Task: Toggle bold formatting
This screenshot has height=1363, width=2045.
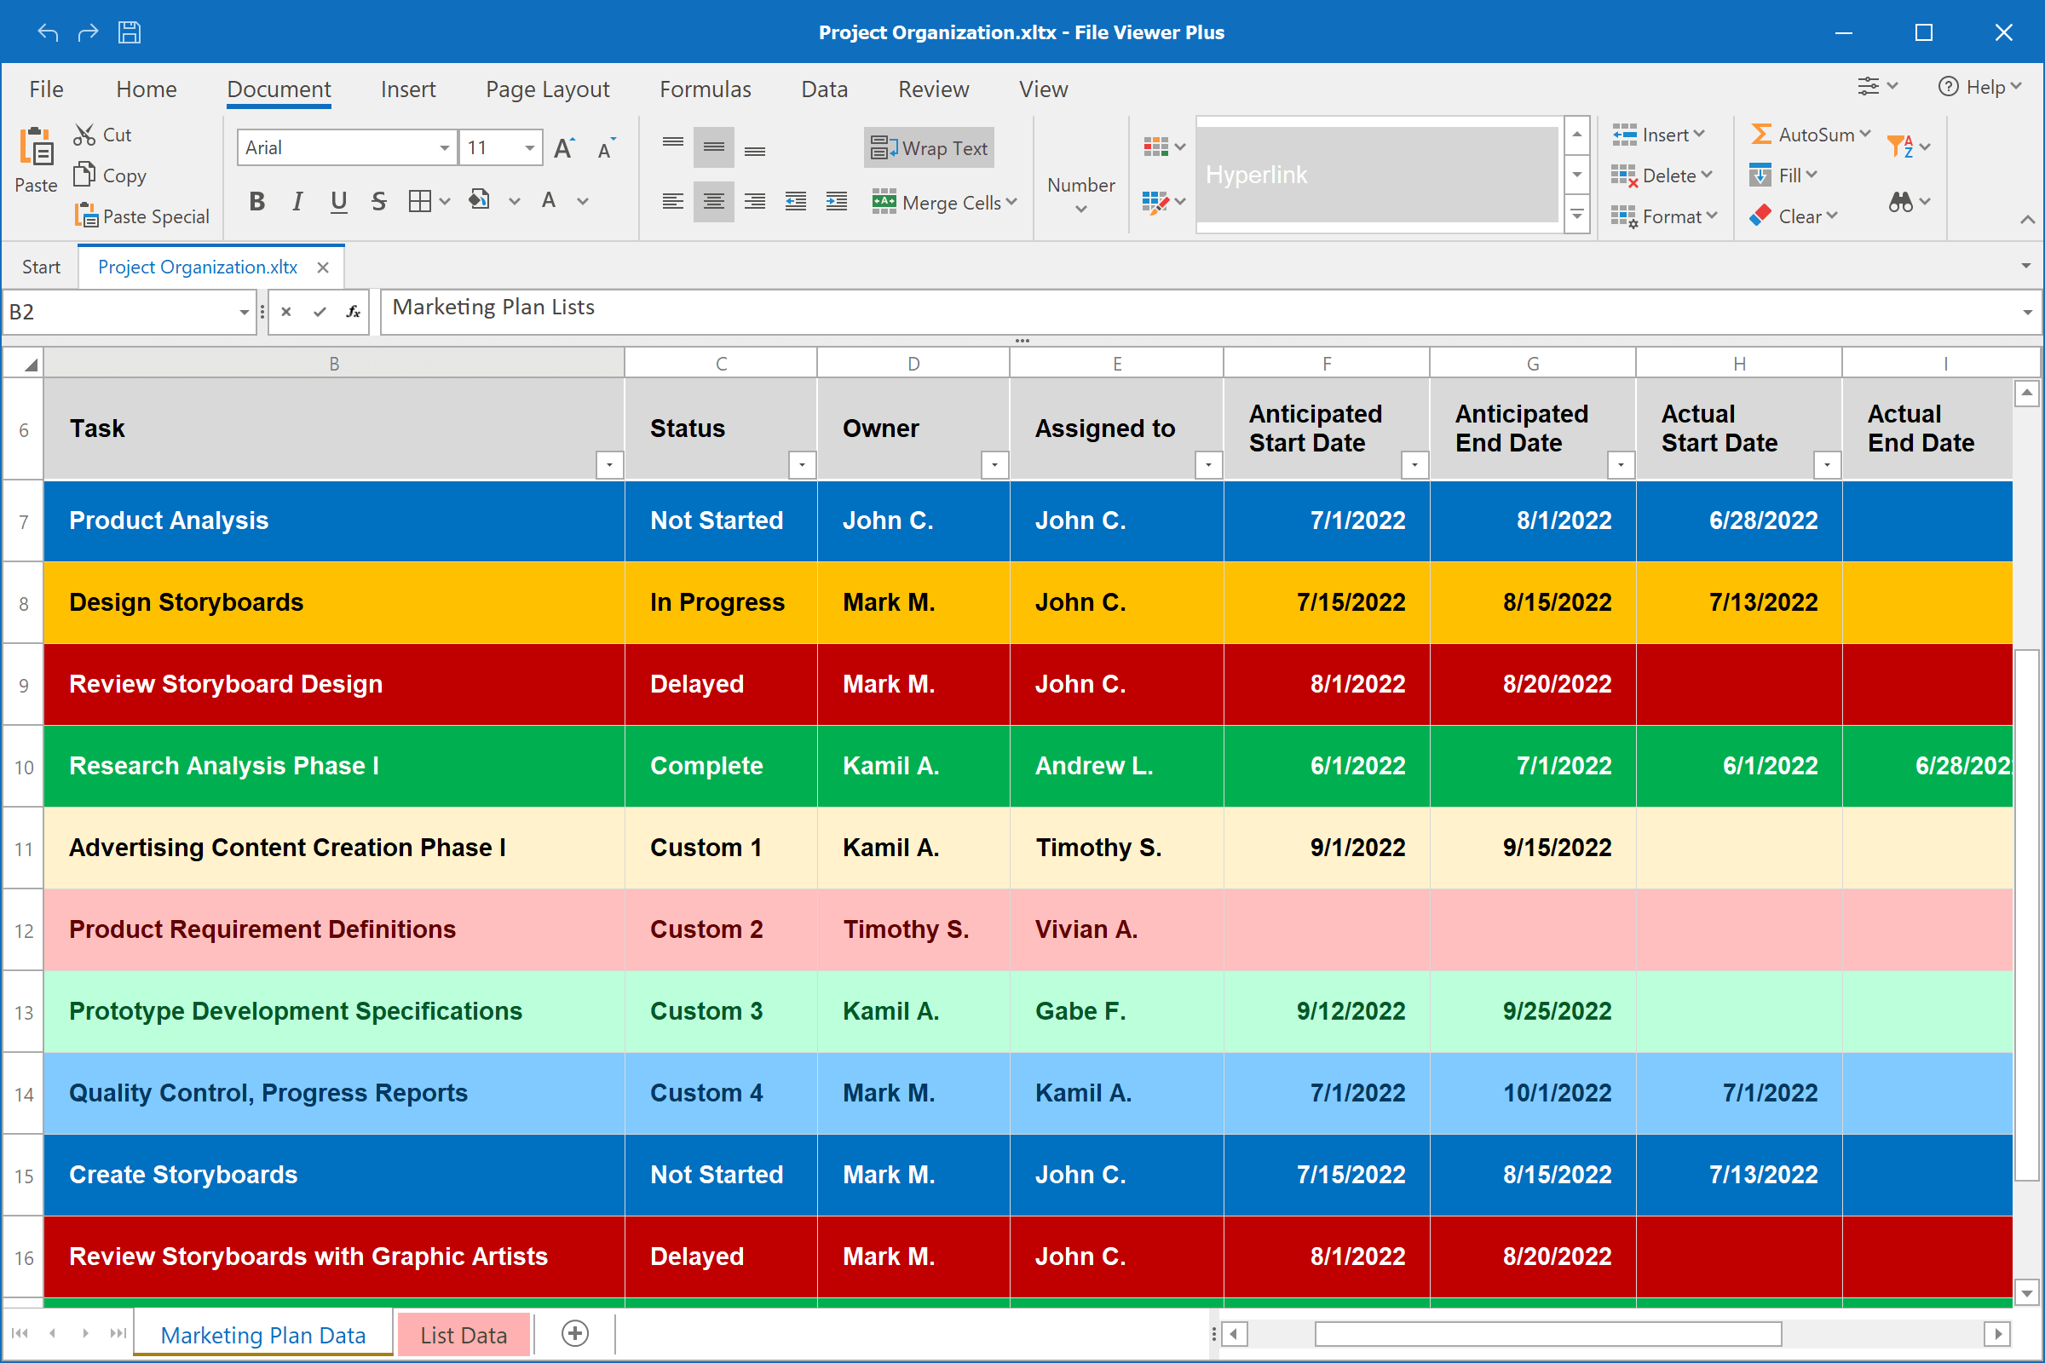Action: point(256,202)
